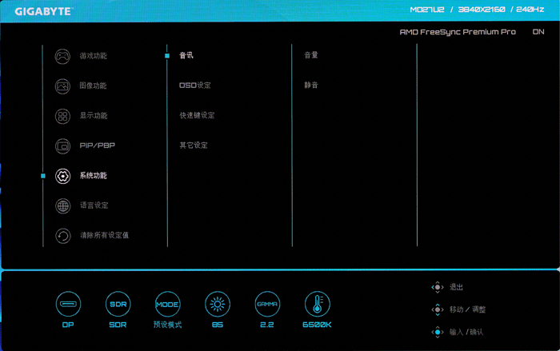
Task: Open the OSD设定 submenu entry
Action: click(x=195, y=86)
